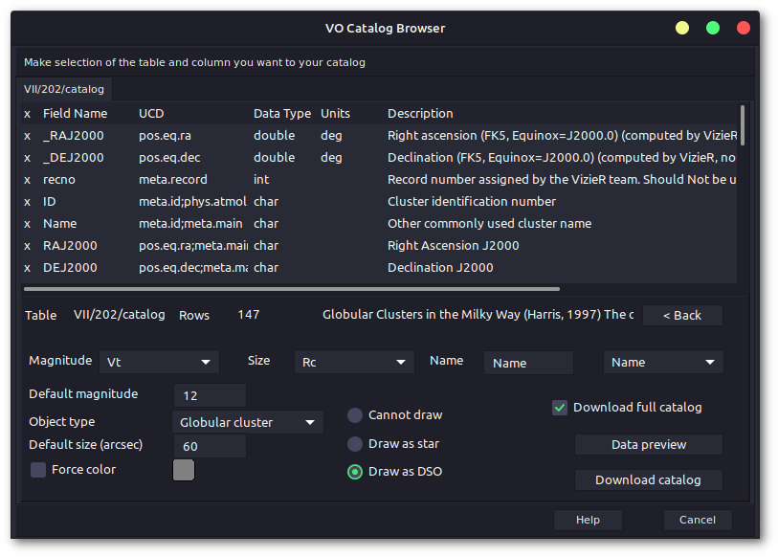
Task: Open the Magnitude dropdown showing Vt
Action: (159, 362)
